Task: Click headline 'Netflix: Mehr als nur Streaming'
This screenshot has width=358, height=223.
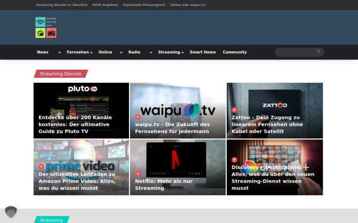Action: click(x=163, y=184)
